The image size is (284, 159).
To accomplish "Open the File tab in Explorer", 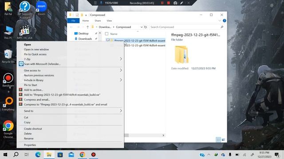I will (73, 21).
